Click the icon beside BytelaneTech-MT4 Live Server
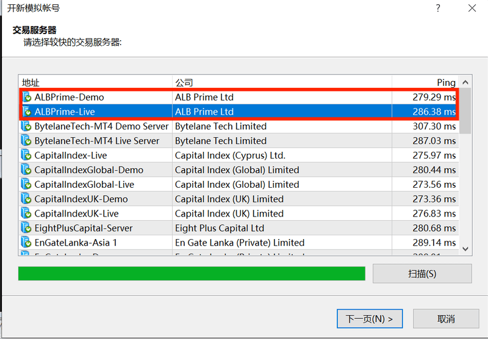488x339 pixels. 26,141
